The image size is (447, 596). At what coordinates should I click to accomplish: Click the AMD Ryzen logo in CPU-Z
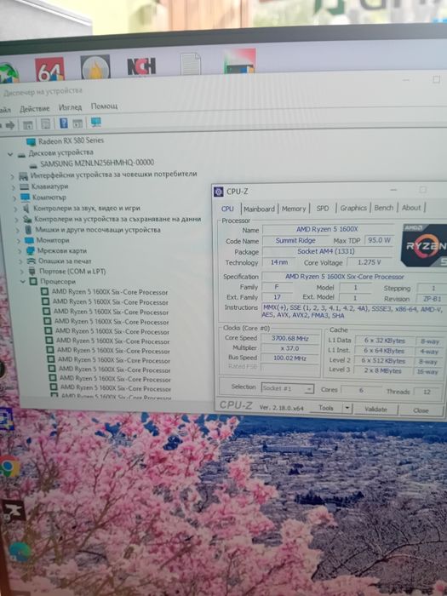425,245
